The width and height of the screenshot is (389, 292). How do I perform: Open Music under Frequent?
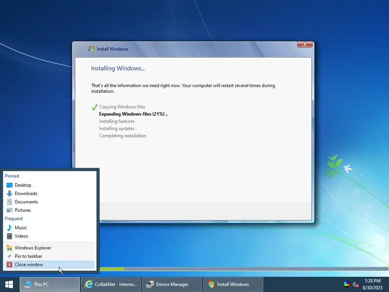(50, 227)
